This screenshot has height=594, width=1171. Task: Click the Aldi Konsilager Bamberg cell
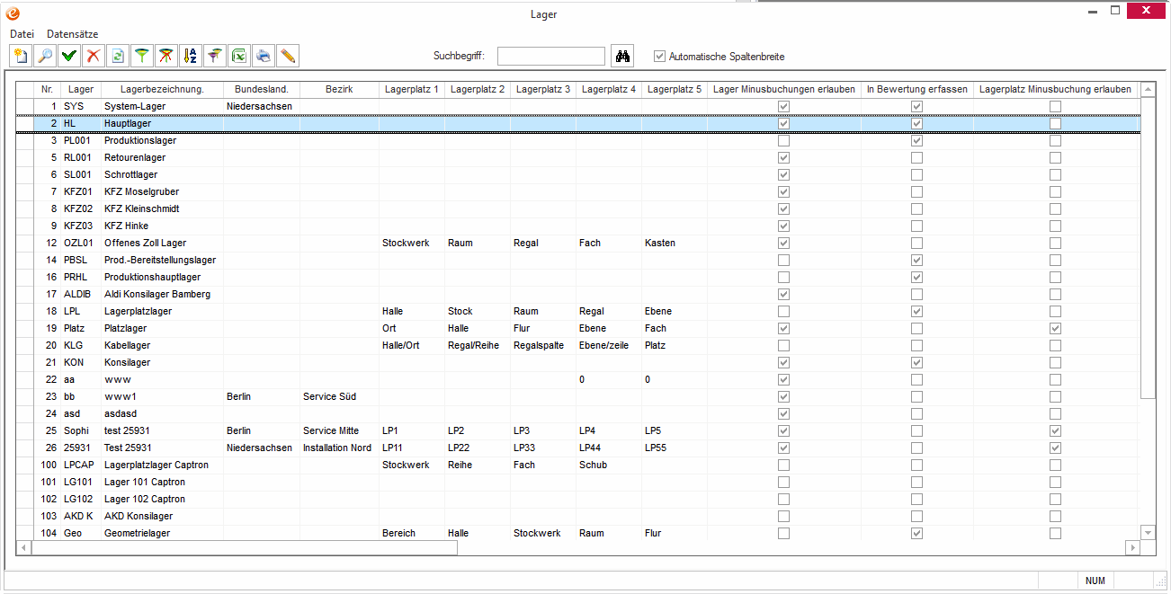[162, 294]
